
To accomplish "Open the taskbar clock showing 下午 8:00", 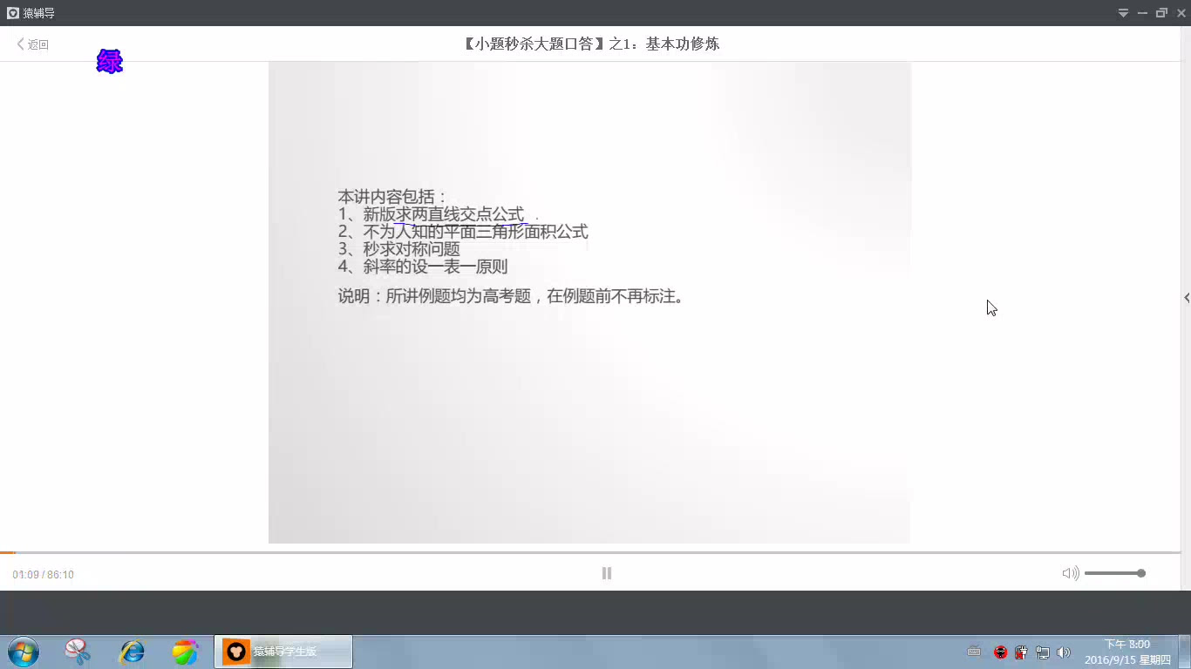I will tap(1127, 652).
